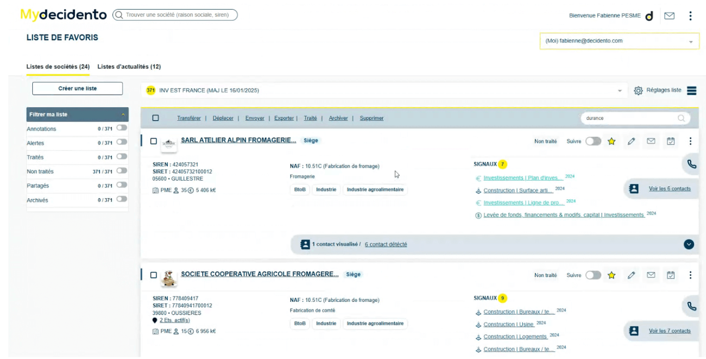Open the 2 Ets. actif(s) link

(175, 320)
